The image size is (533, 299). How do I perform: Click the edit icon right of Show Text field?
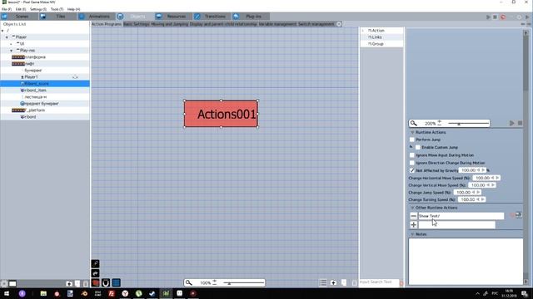(519, 215)
